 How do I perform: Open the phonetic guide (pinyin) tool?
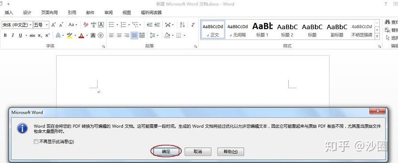coord(93,25)
